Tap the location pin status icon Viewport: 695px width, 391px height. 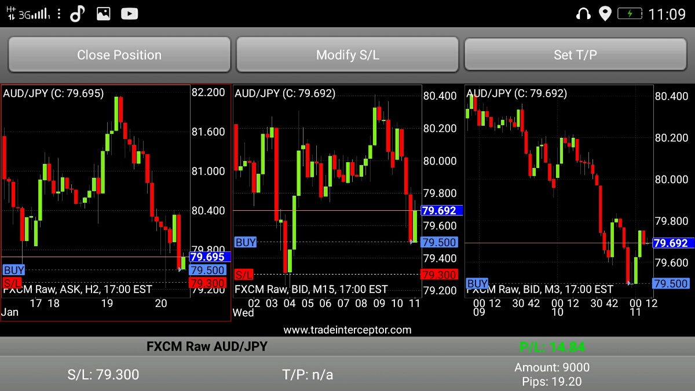pos(605,13)
